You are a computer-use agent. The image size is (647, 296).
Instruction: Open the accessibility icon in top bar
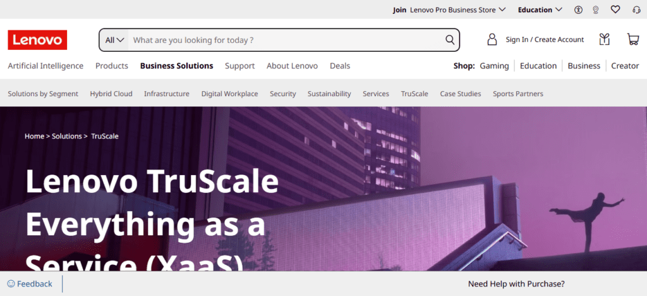(x=579, y=10)
